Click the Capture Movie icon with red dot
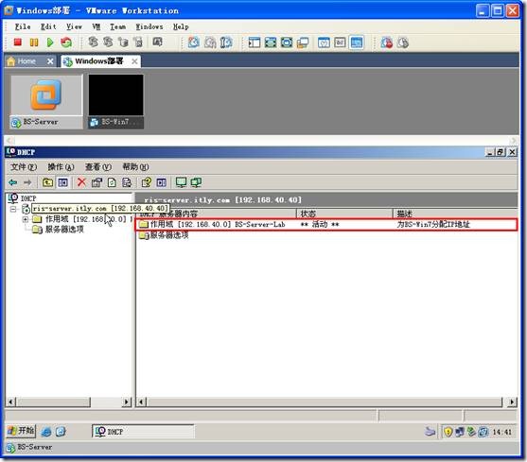 click(x=387, y=43)
